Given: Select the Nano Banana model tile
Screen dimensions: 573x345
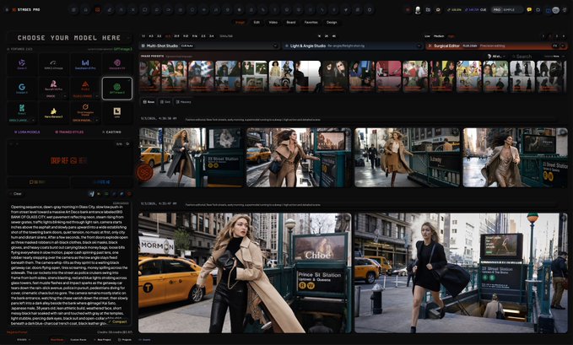Looking at the screenshot, I should coord(53,112).
